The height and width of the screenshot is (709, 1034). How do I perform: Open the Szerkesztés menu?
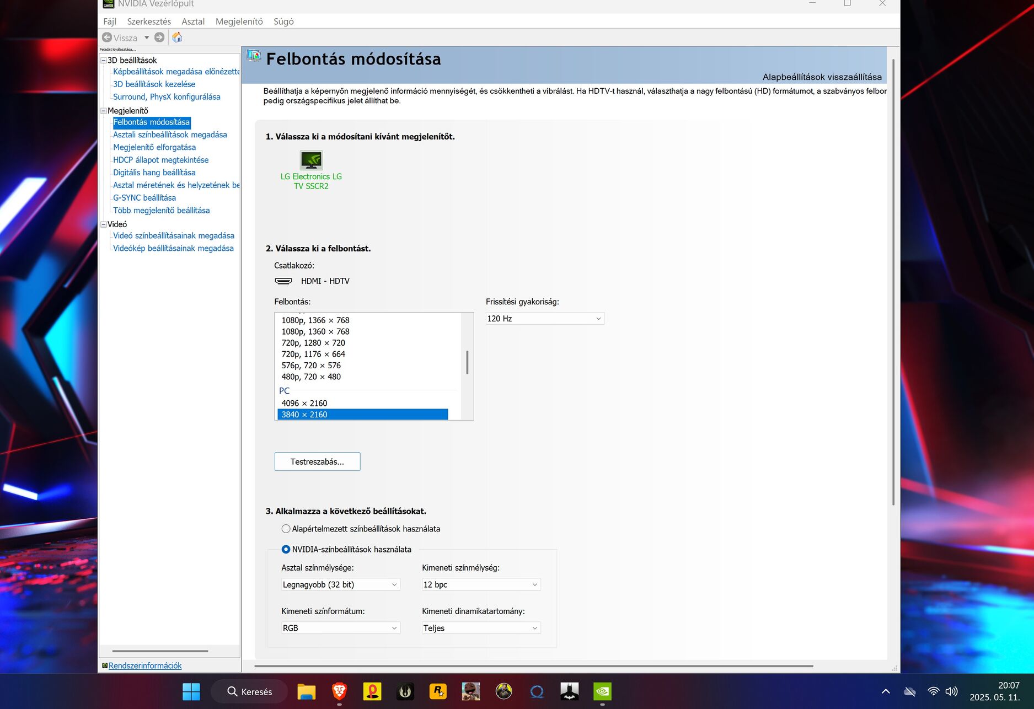coord(149,22)
